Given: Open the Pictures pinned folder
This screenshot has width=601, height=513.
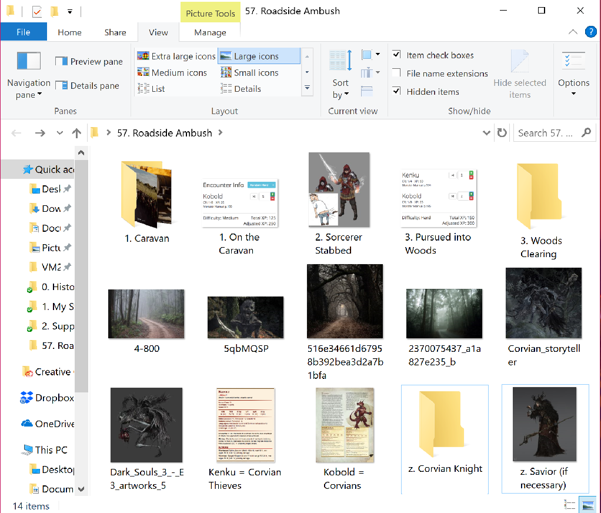Looking at the screenshot, I should [51, 248].
